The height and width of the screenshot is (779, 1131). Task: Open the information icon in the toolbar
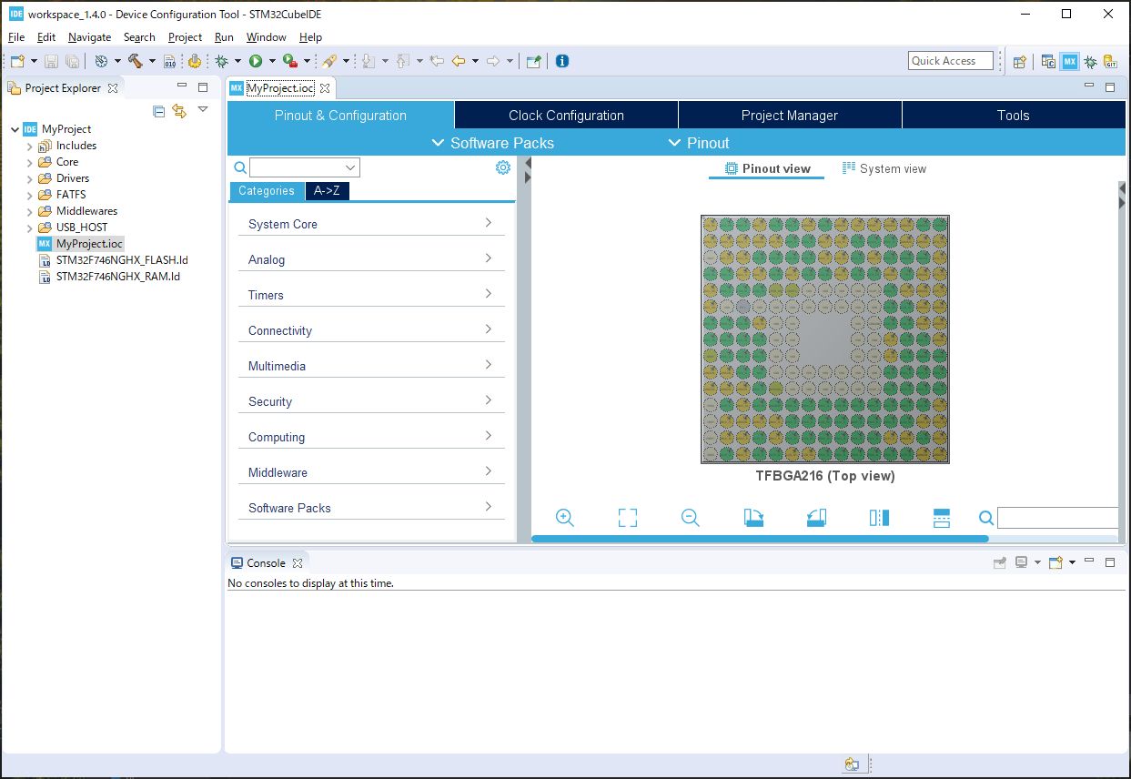pos(562,61)
